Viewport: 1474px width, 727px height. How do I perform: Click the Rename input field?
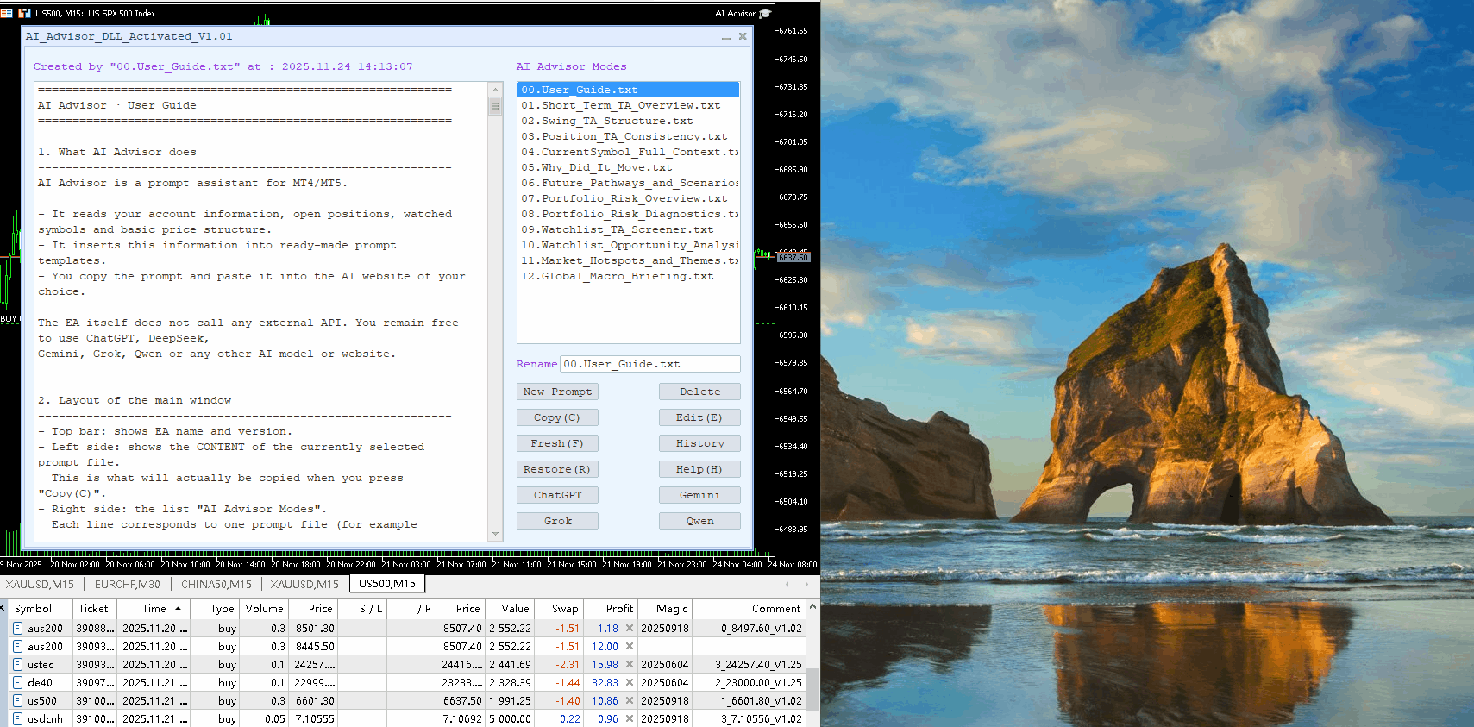click(649, 364)
